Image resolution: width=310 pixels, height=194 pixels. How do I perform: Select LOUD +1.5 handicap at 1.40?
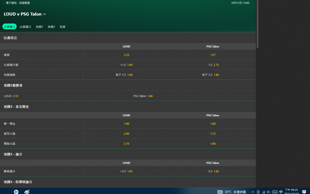(126, 65)
